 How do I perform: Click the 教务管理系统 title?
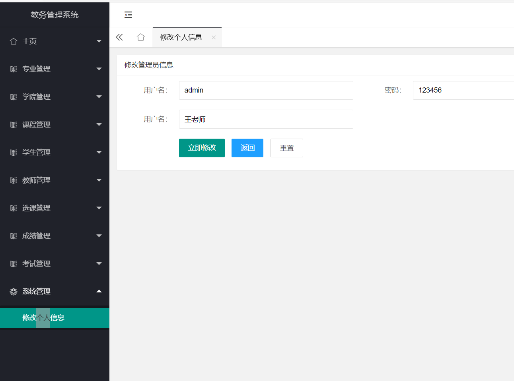55,15
